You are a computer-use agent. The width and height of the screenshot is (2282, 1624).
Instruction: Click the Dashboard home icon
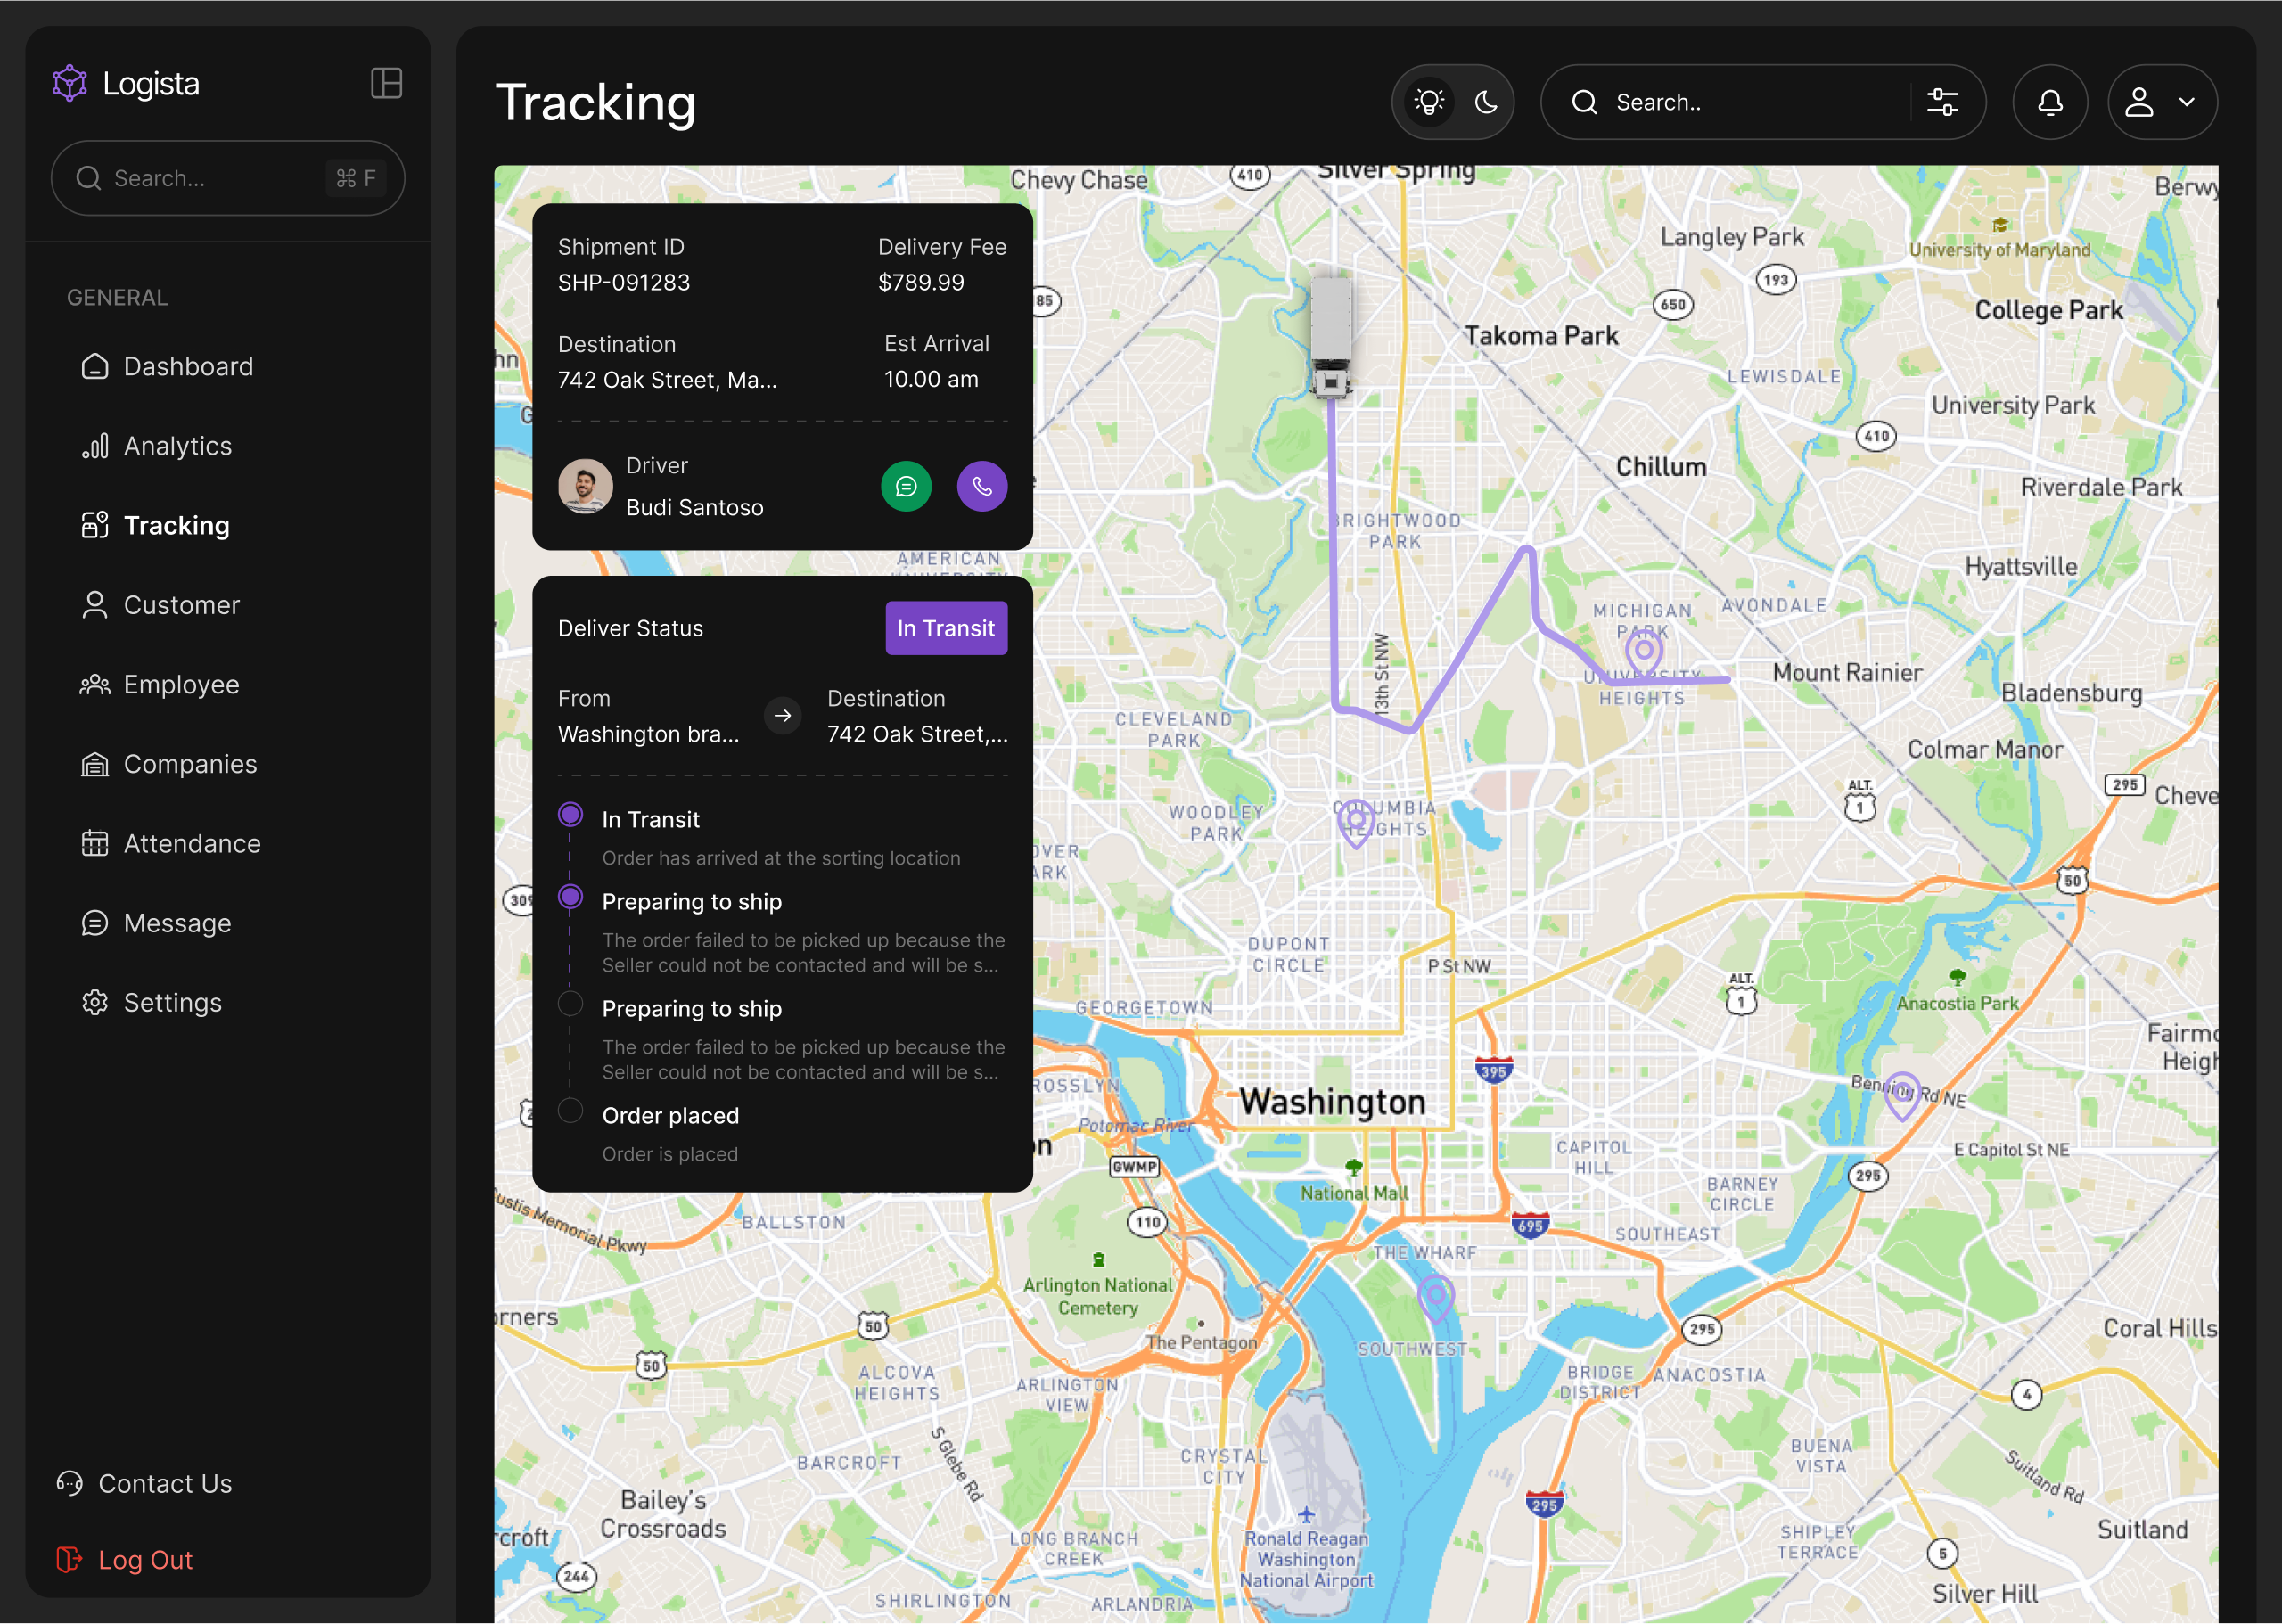[x=95, y=367]
